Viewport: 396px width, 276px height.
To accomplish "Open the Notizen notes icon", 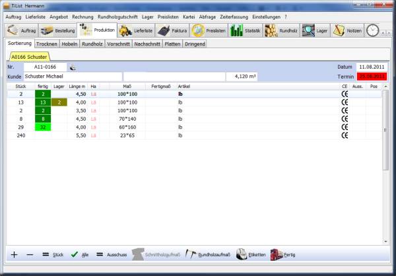I will (339, 30).
